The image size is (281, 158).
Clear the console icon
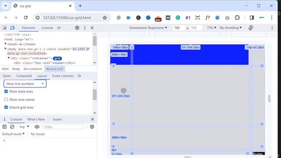(12, 127)
